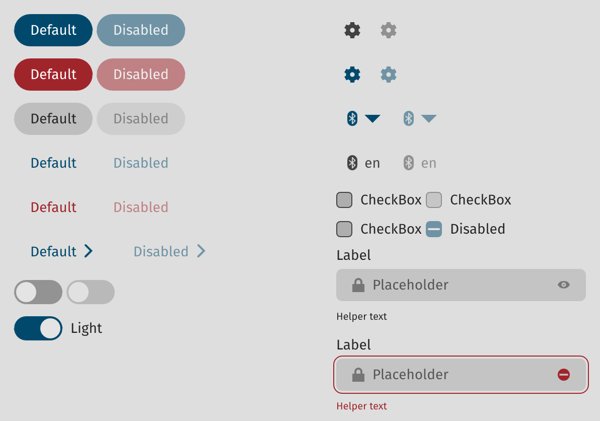Viewport: 600px width, 421px height.
Task: Click the dark gray settings gear icon
Action: coord(352,30)
